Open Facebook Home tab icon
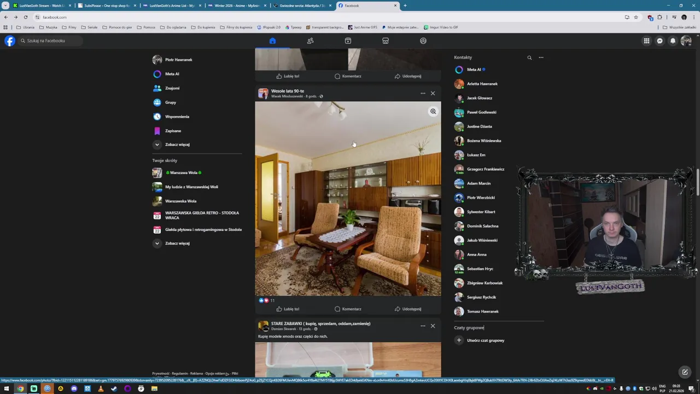 (x=272, y=40)
